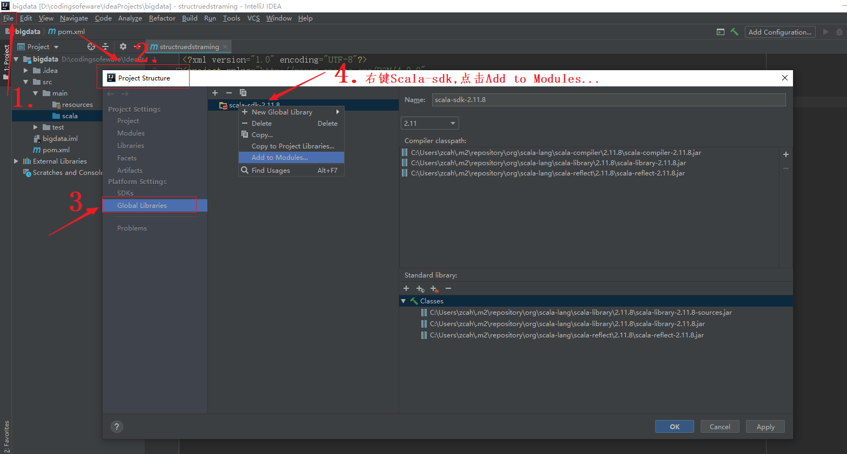The height and width of the screenshot is (454, 847).
Task: Collapse the src folder
Action: [x=26, y=82]
